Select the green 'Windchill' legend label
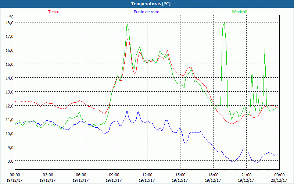 tap(240, 12)
